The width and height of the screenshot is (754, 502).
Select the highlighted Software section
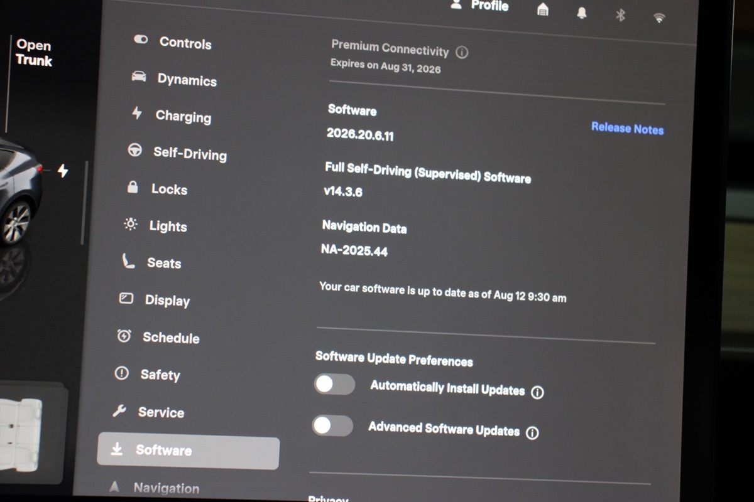pyautogui.click(x=188, y=452)
